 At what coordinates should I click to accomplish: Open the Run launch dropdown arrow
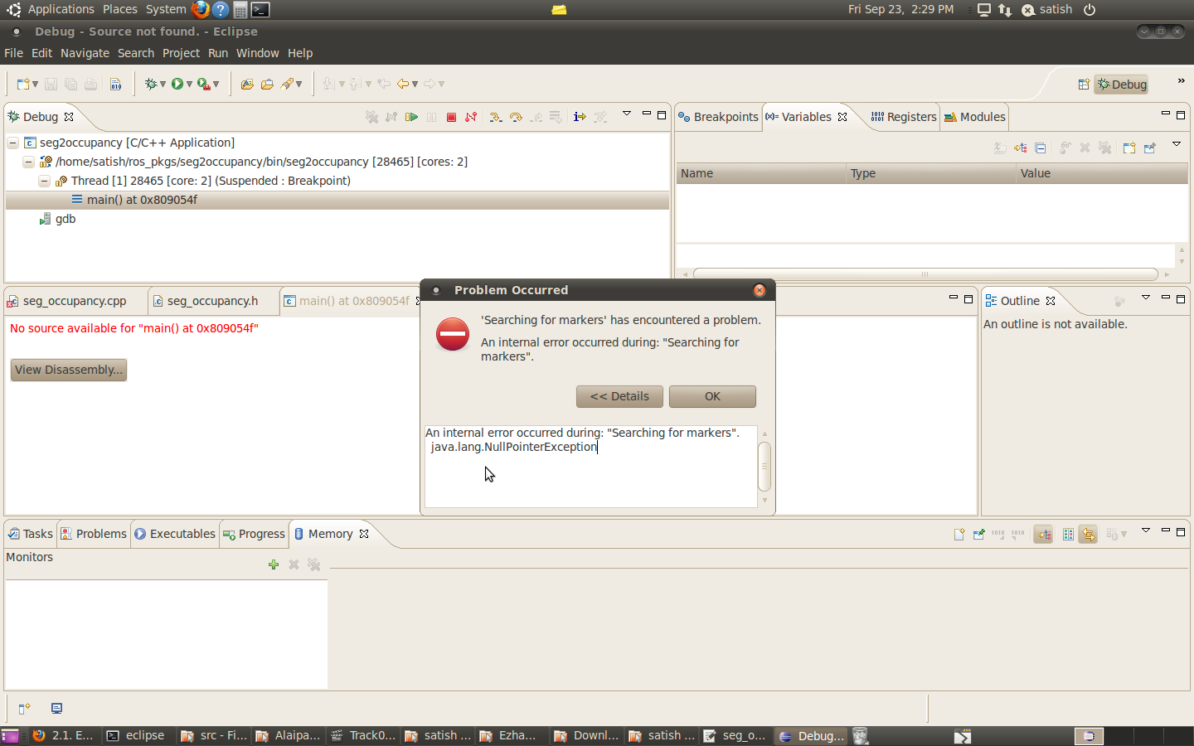tap(189, 84)
